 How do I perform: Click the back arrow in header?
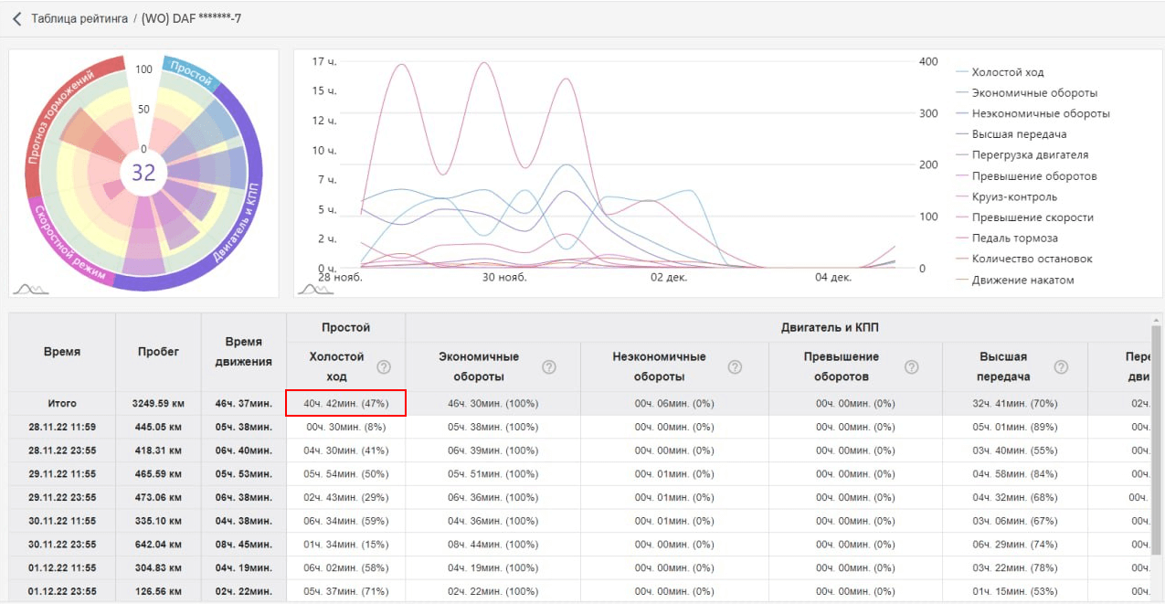(16, 18)
